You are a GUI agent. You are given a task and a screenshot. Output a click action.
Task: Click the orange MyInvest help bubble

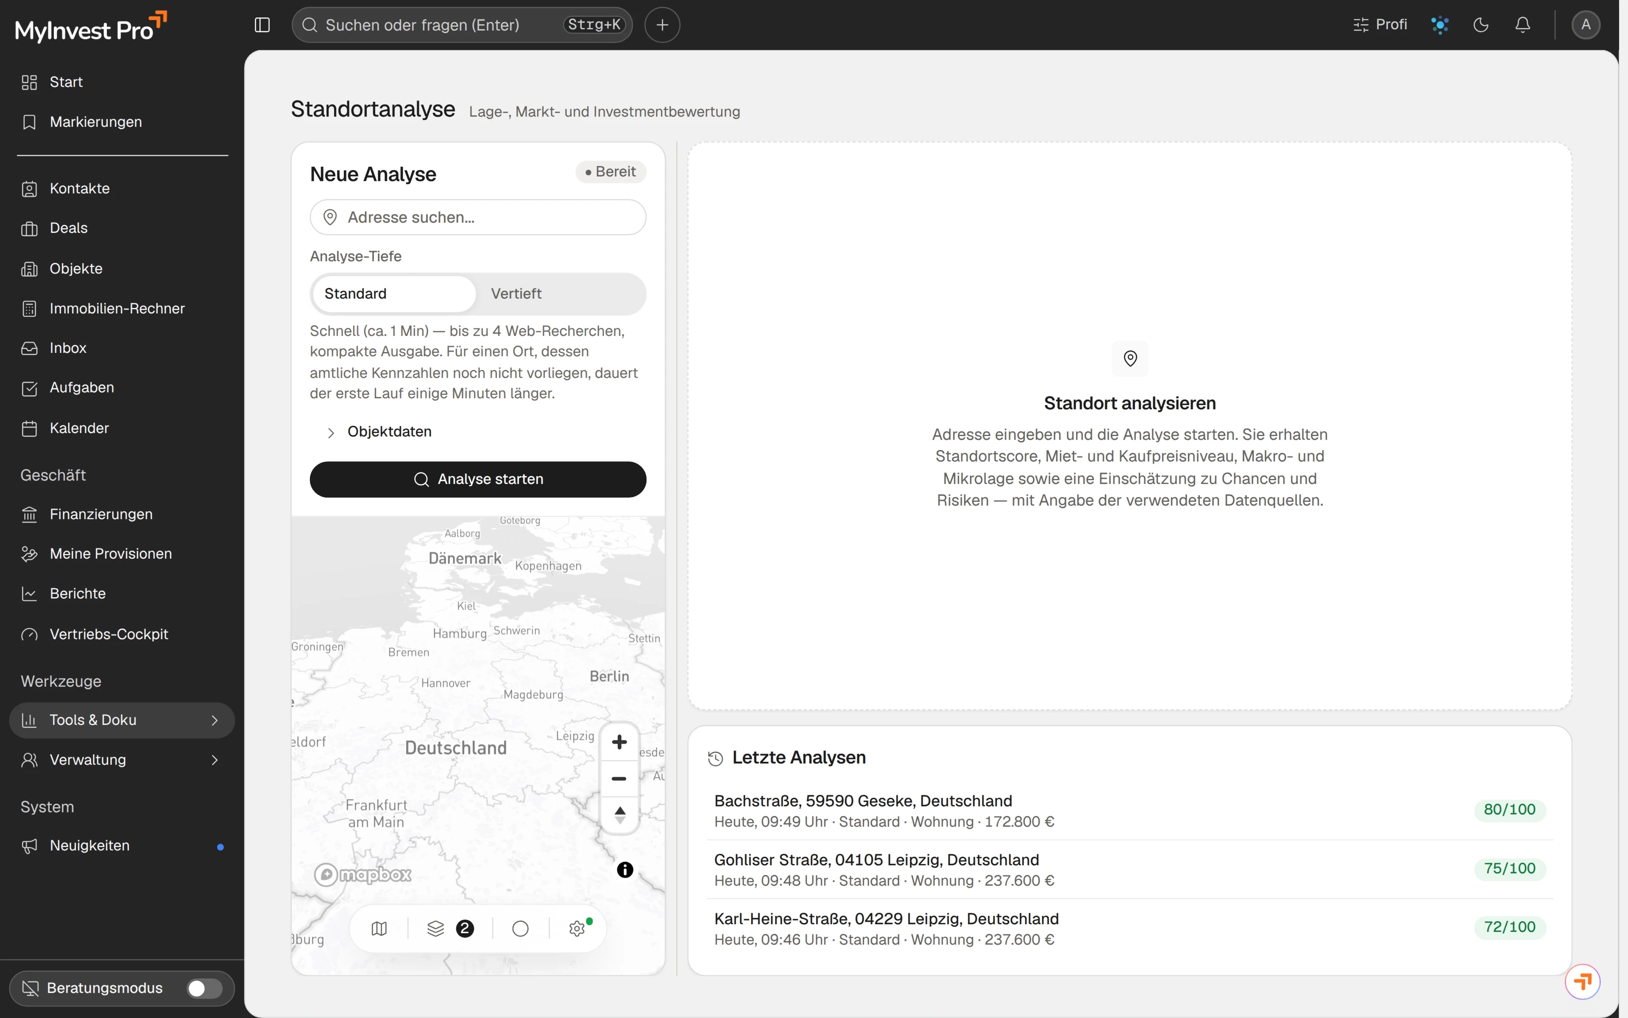tap(1582, 982)
